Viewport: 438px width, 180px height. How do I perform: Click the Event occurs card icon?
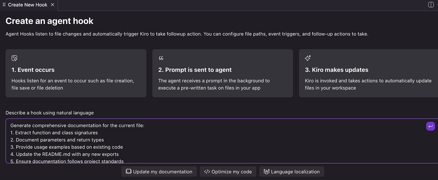(14, 58)
